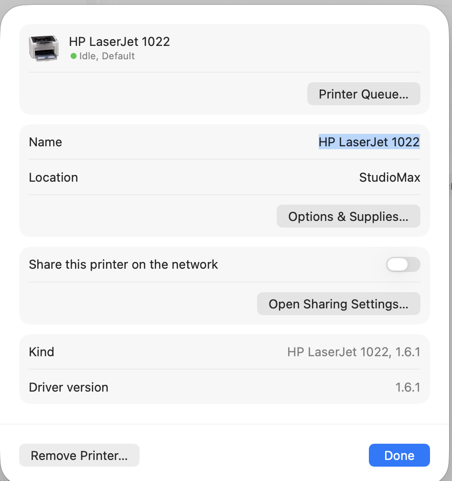Open the Printer Queue

tap(363, 94)
